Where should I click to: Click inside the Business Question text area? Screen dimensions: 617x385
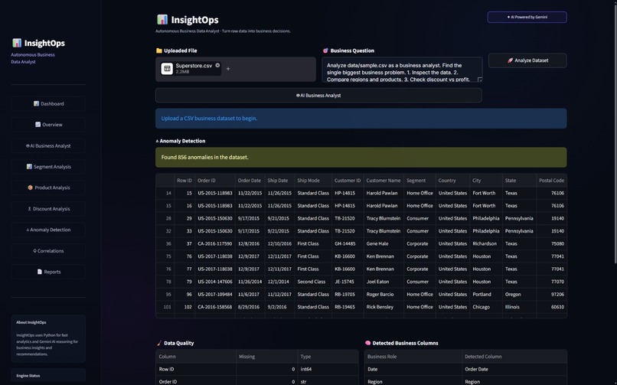coord(402,70)
